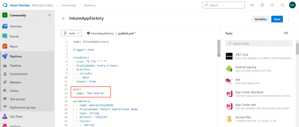Click the .NET Core task icon

point(229,56)
